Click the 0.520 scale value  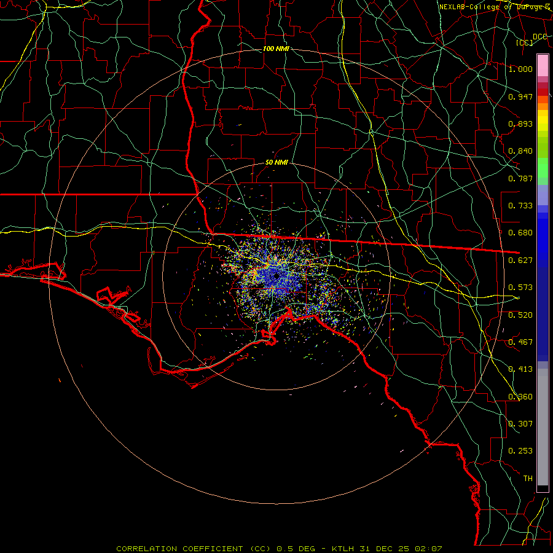[520, 315]
